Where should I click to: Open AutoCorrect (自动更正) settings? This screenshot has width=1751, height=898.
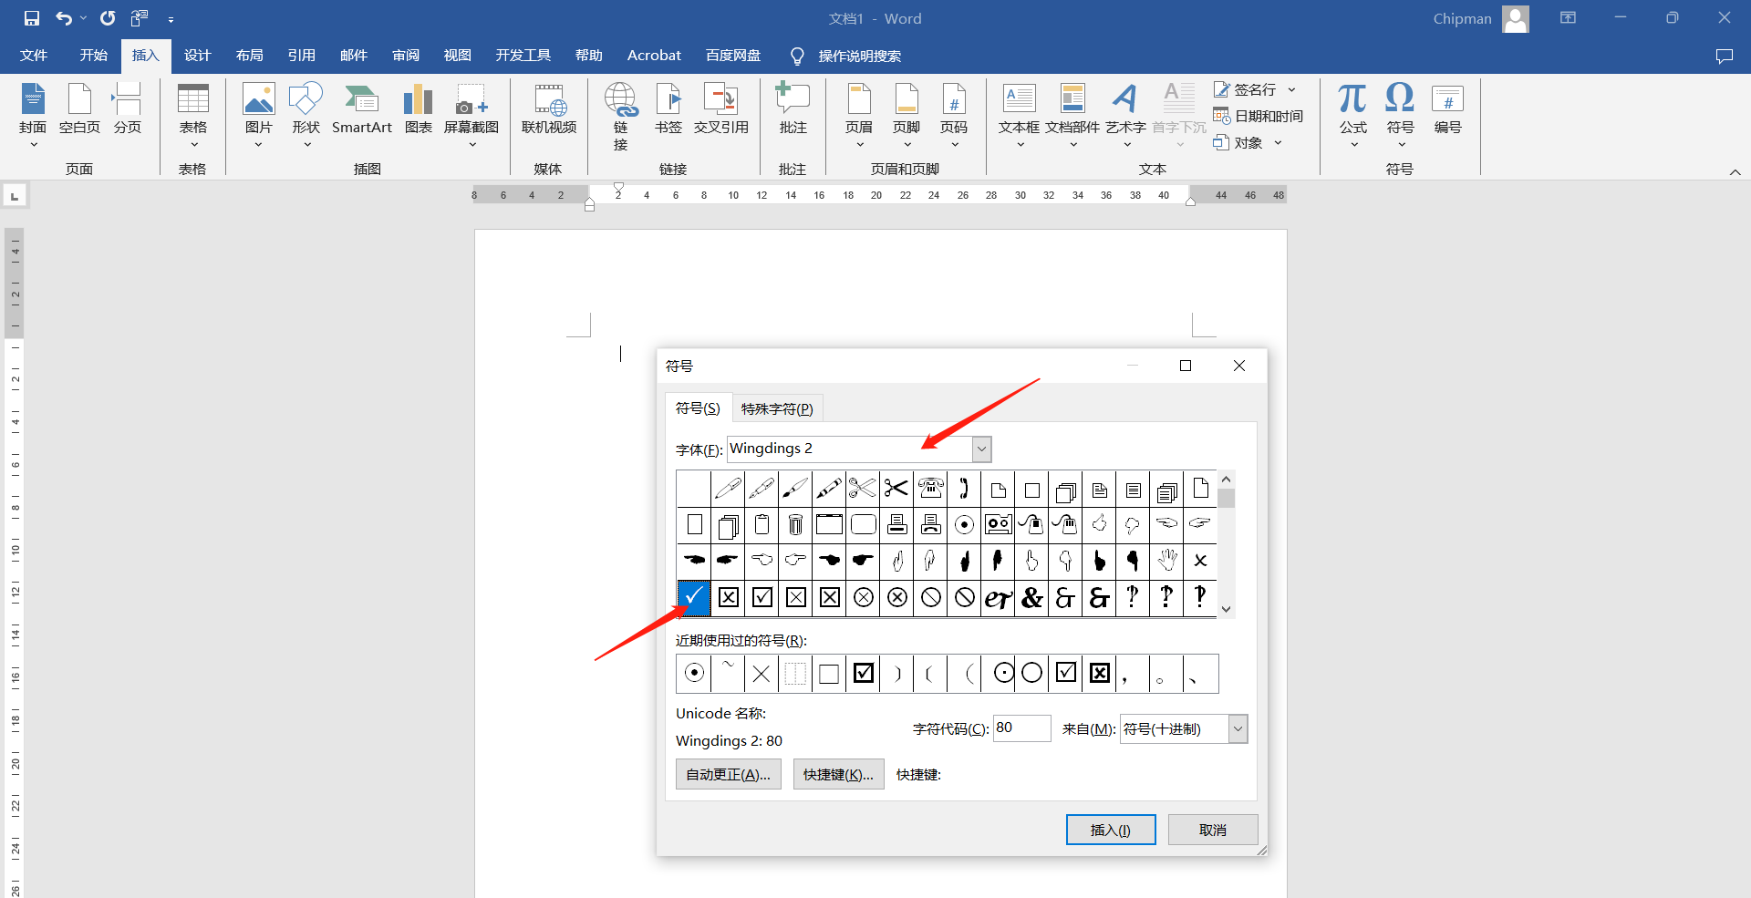(x=728, y=774)
